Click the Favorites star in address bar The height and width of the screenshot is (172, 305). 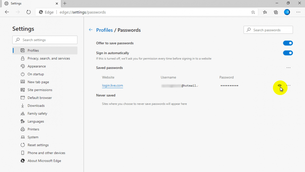pos(253,12)
